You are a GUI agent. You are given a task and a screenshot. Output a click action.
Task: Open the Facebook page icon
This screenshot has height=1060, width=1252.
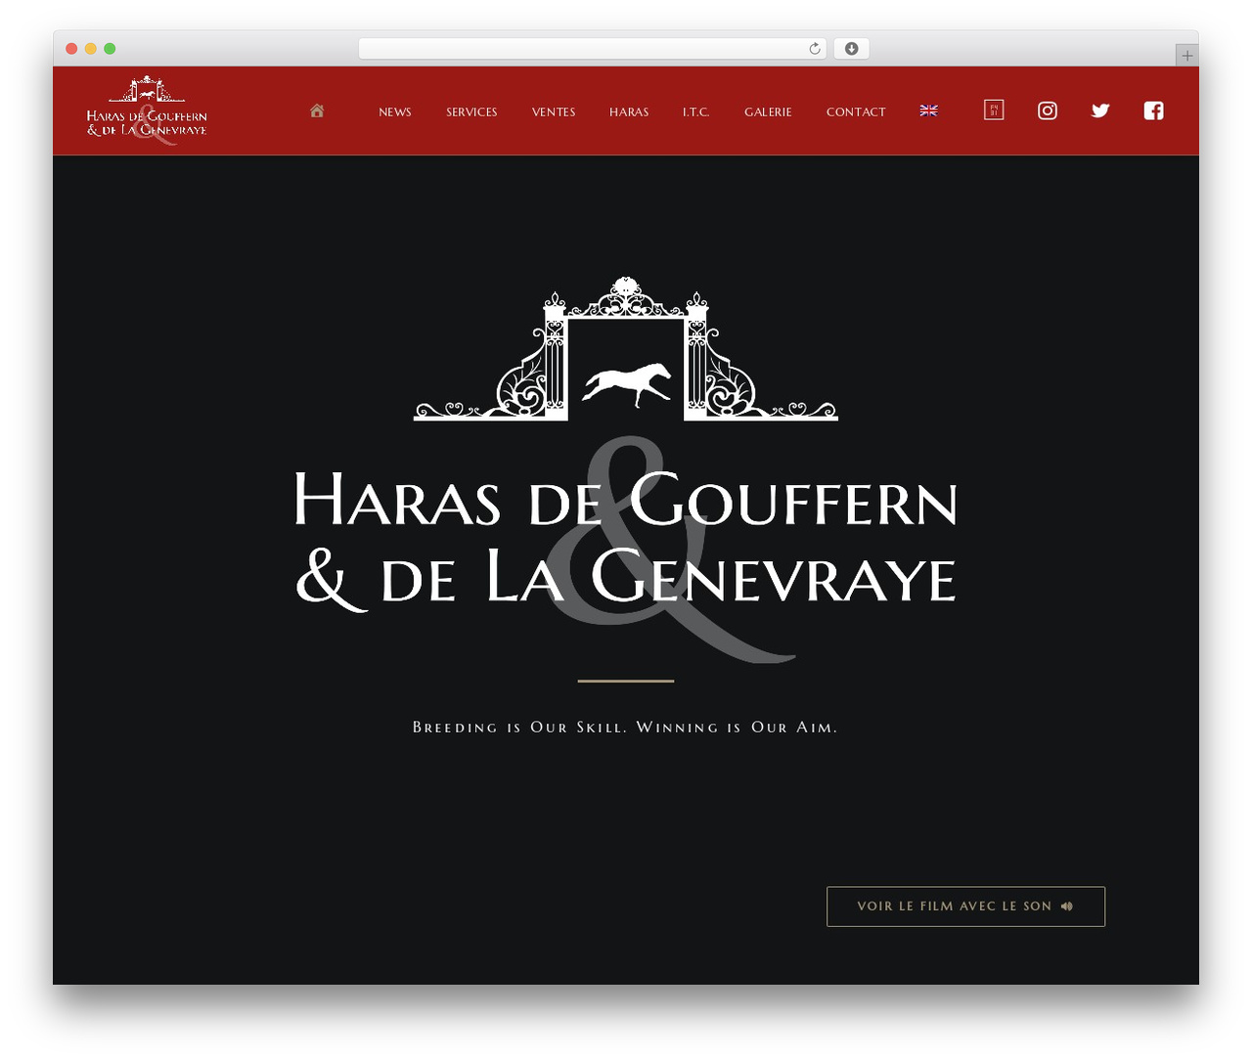click(1154, 110)
